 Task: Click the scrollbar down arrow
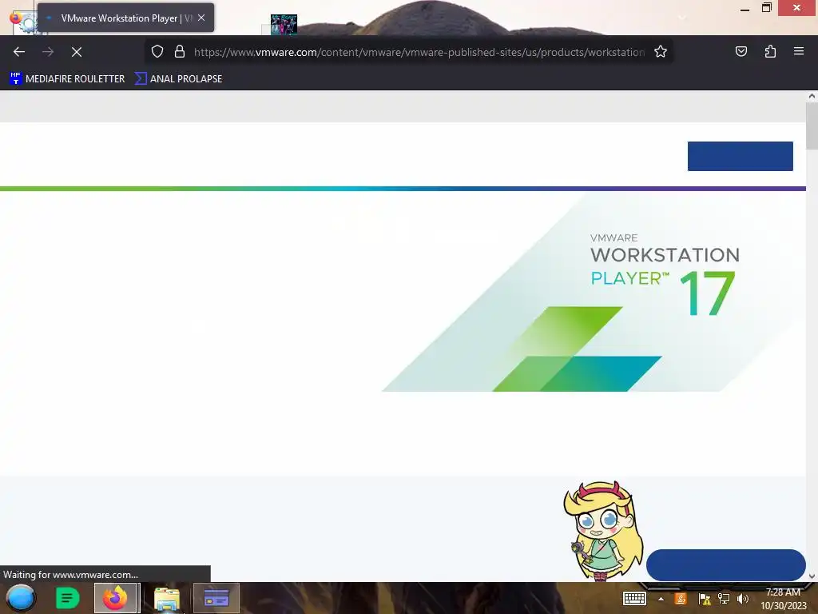tap(812, 576)
